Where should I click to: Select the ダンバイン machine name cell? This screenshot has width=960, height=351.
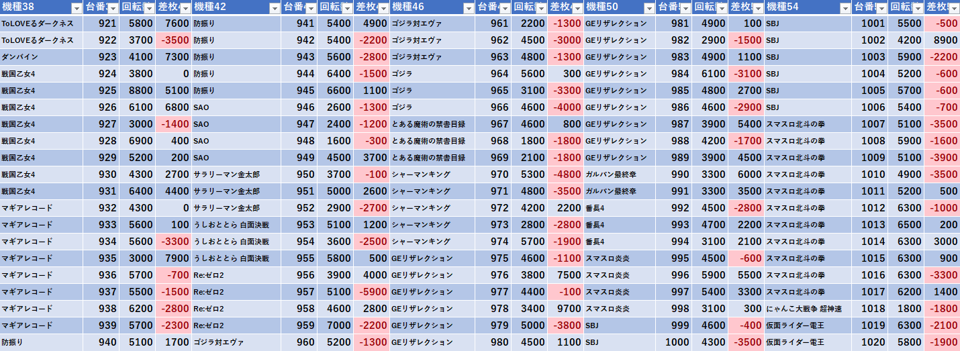(42, 57)
